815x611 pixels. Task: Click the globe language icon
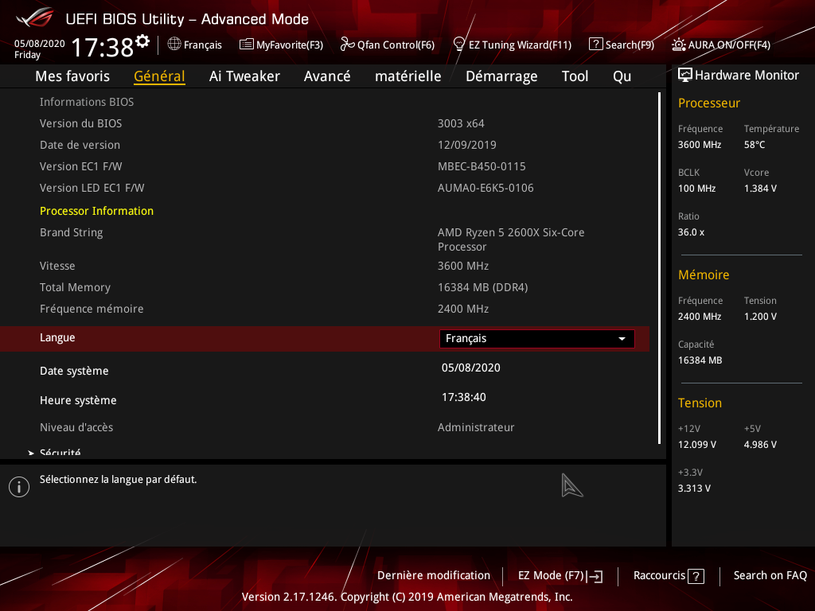(174, 45)
